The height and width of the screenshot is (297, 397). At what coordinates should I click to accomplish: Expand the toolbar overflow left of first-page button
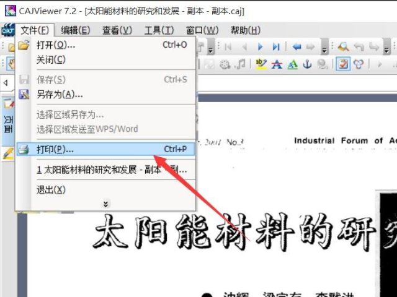click(x=211, y=47)
